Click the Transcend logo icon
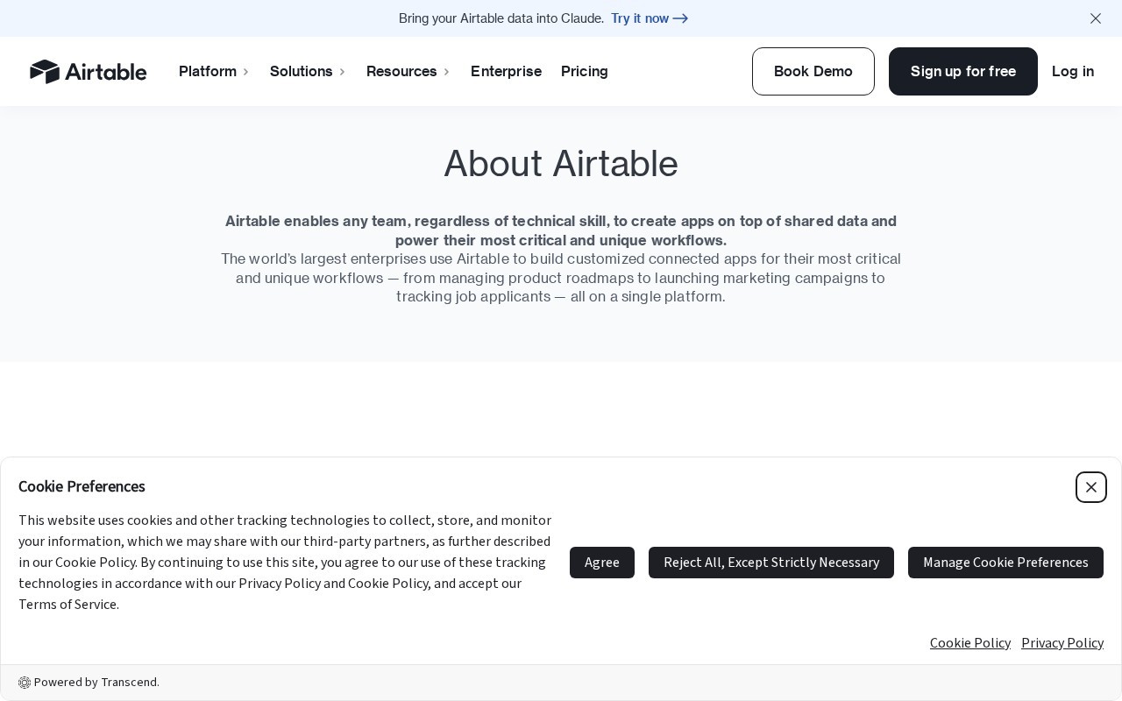Screen dimensions: 1122x701 click(25, 683)
